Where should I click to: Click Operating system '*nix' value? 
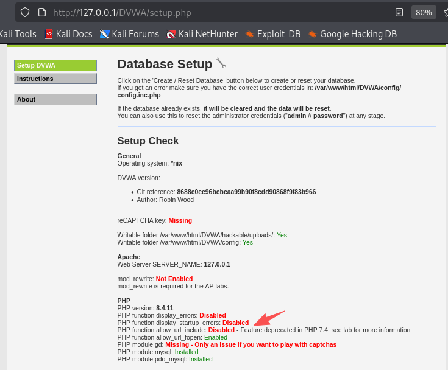(x=176, y=164)
